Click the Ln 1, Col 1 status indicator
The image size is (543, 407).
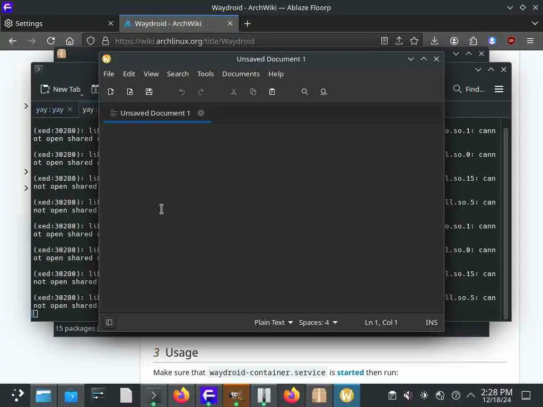(x=381, y=322)
